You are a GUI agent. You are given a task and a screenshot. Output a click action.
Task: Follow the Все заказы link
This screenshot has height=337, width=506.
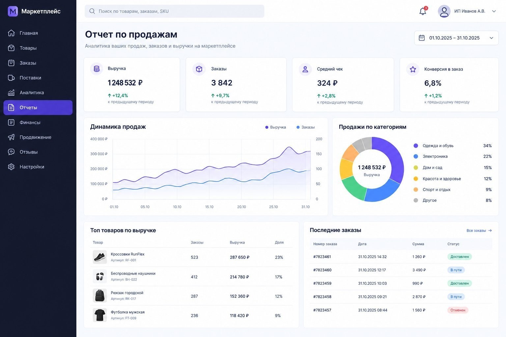(x=479, y=231)
